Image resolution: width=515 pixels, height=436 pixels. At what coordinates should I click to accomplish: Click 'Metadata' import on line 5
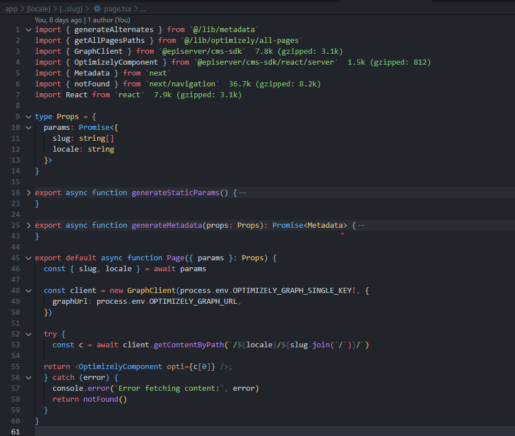pyautogui.click(x=91, y=73)
